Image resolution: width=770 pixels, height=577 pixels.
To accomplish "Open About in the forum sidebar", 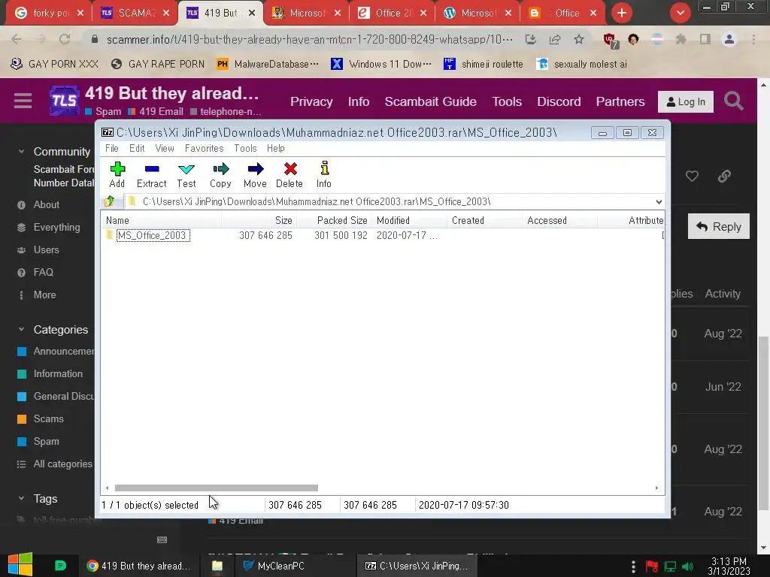I will point(46,204).
